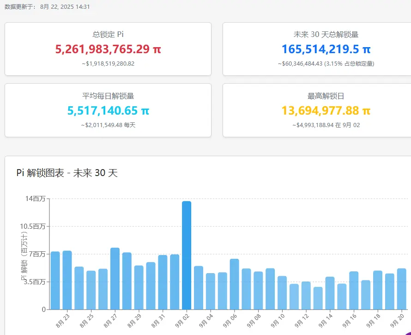411x335 pixels.
Task: Click the bar immediately left of the 9月 02 bar
Action: [x=175, y=282]
